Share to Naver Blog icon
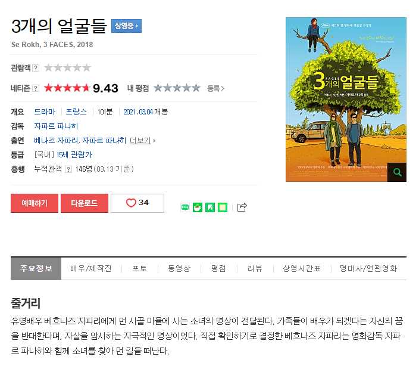The image size is (416, 369). [185, 207]
